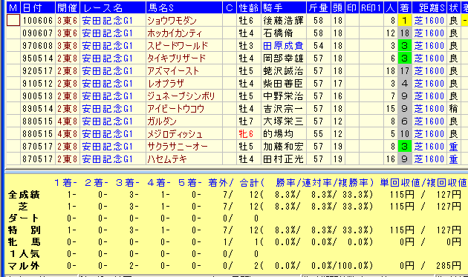Click 4東8 venue for ガルダン
Image resolution: width=468 pixels, height=277 pixels.
[68, 121]
